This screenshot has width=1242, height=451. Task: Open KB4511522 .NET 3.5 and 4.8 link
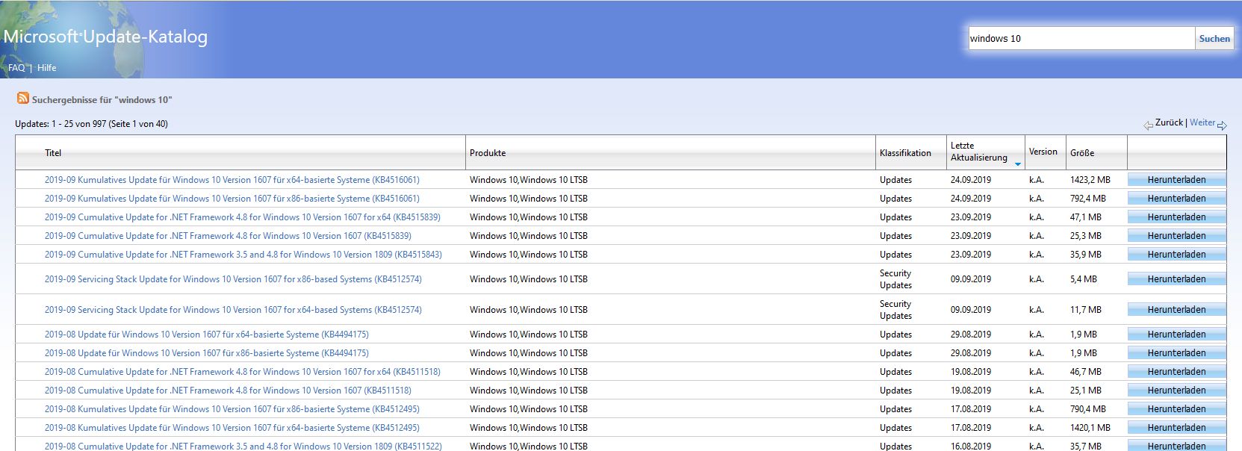(x=243, y=447)
